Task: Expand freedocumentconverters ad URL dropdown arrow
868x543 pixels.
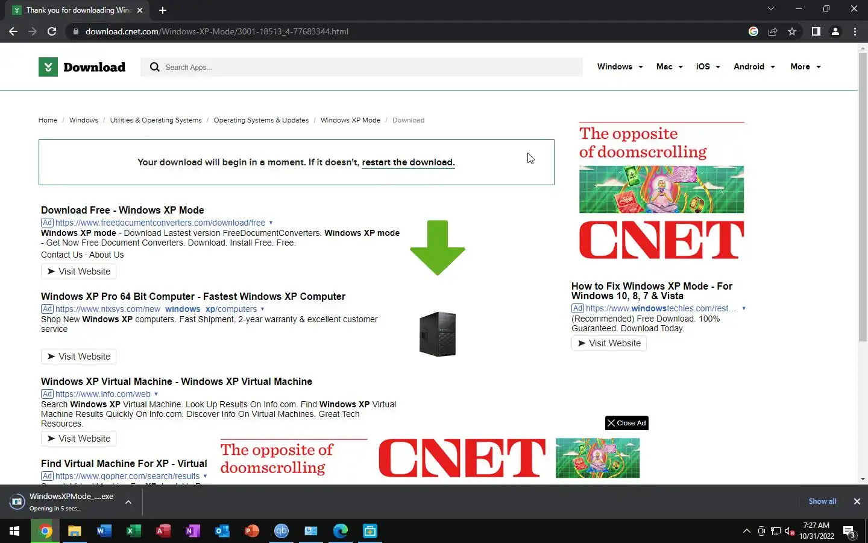Action: coord(271,223)
